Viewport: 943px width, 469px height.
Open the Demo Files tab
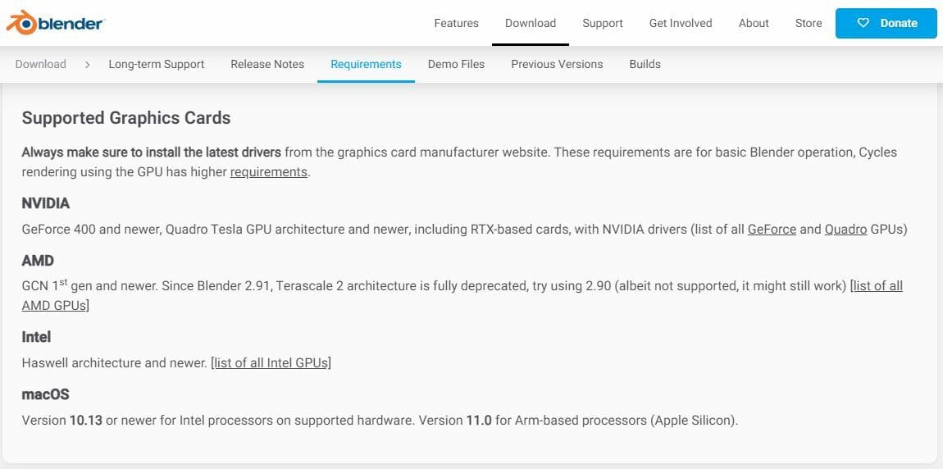point(456,64)
